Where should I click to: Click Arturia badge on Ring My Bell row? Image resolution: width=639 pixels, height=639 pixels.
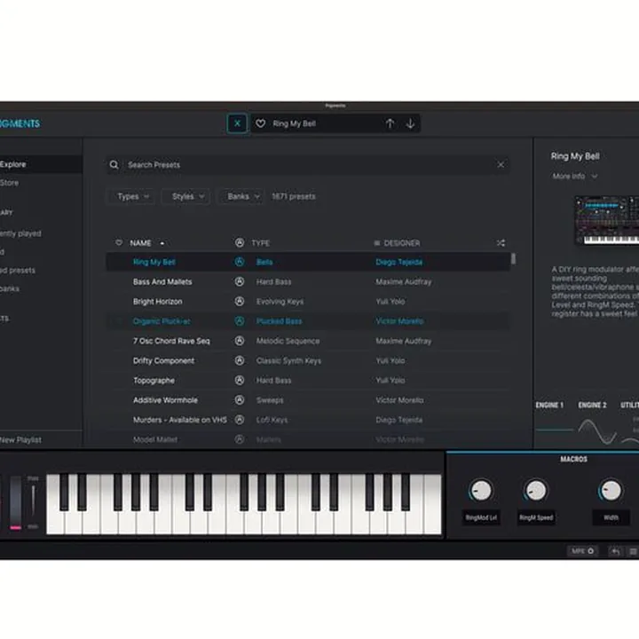click(x=240, y=262)
